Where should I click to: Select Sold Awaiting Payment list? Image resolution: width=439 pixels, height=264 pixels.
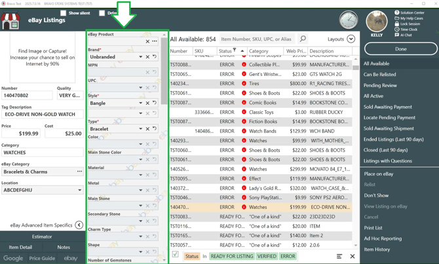pyautogui.click(x=387, y=107)
